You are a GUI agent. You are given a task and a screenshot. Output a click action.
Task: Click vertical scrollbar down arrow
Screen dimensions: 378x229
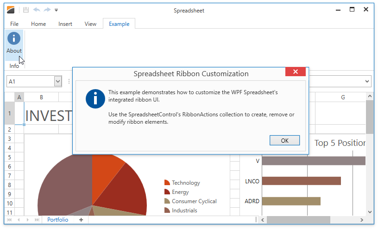click(x=370, y=212)
